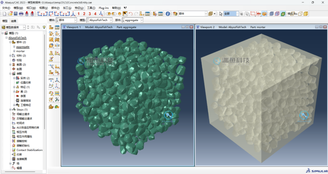Click the Create Part icon in the toolbox
This screenshot has height=174, width=328.
51,27
